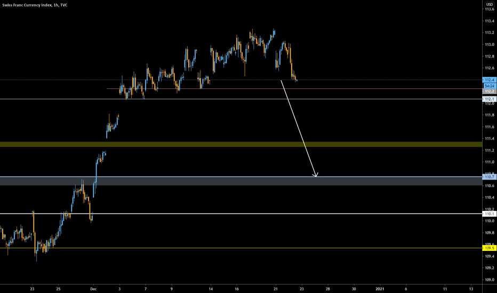Image resolution: width=497 pixels, height=293 pixels.
Task: Click the 21 date label on time axis
Action: point(276,289)
